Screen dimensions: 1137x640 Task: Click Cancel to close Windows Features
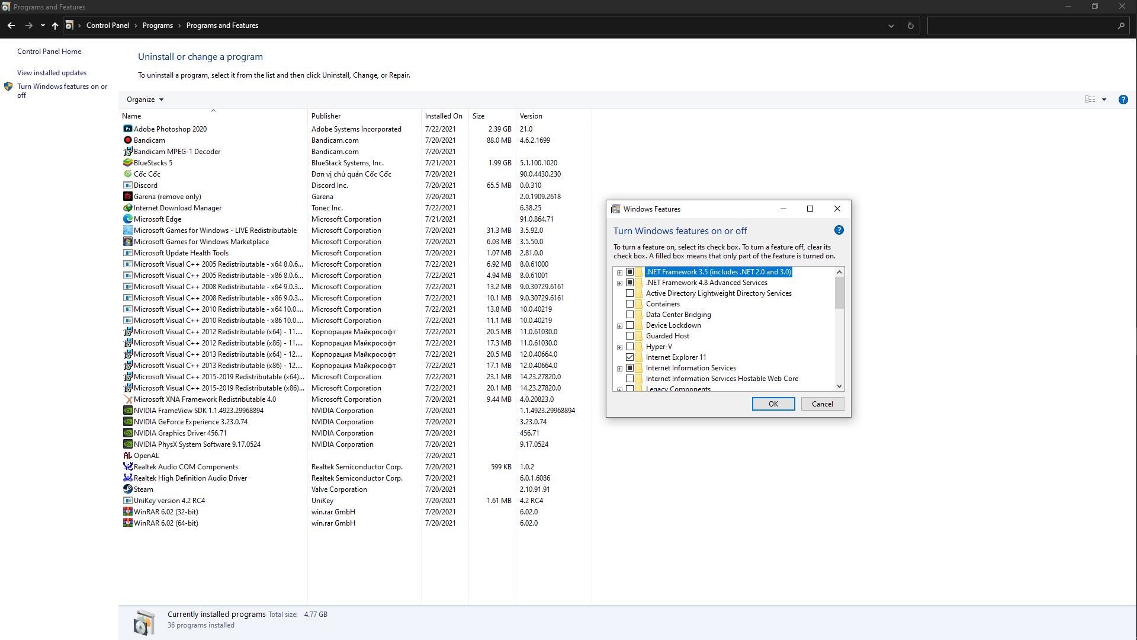point(823,403)
